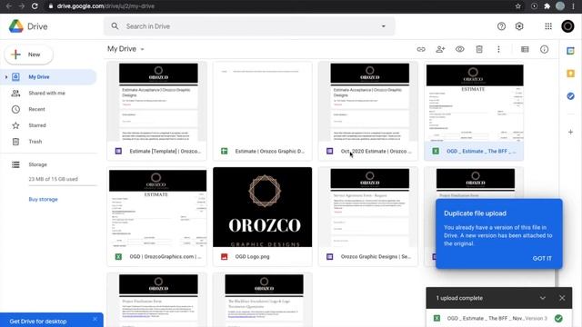Image resolution: width=582 pixels, height=327 pixels.
Task: Click GOT IT in duplicate upload notice
Action: [x=542, y=258]
